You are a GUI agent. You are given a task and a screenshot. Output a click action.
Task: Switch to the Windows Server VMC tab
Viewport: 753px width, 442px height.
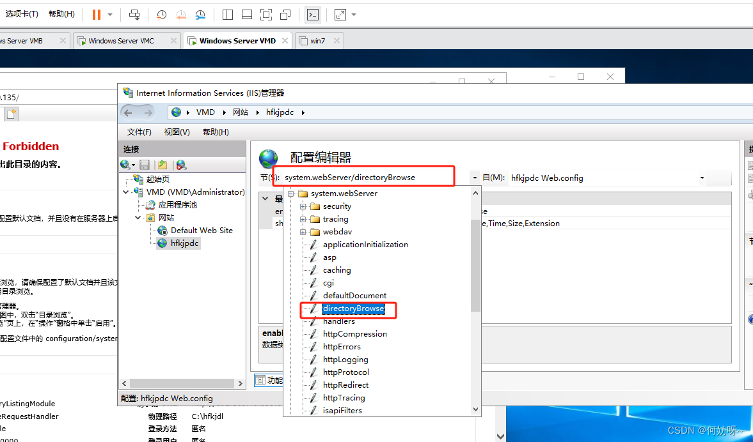[x=121, y=41]
